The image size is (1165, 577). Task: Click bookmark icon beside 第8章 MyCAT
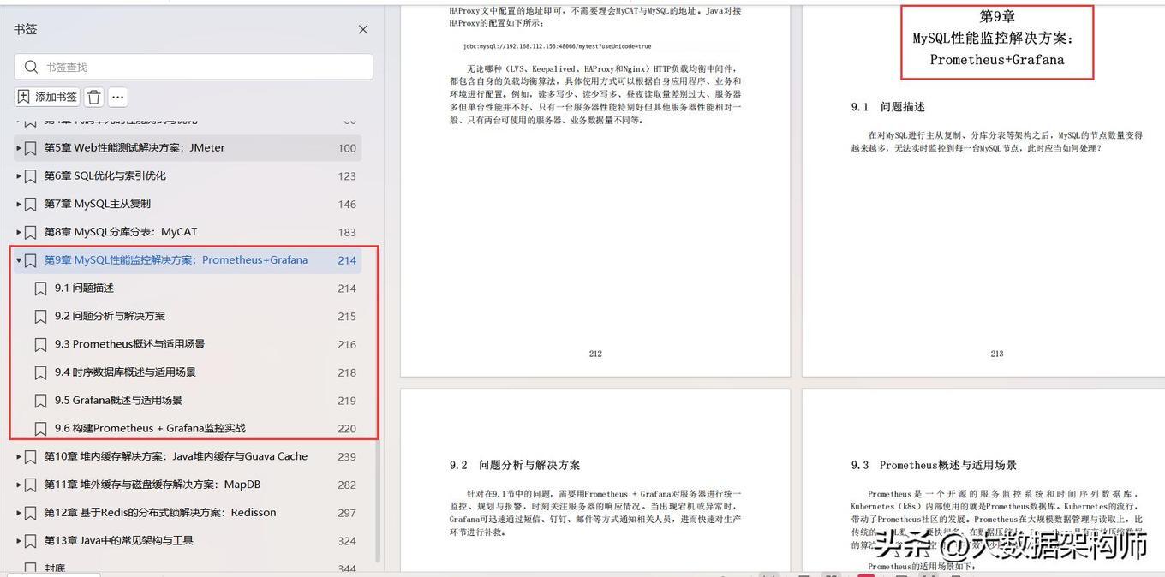click(x=31, y=233)
